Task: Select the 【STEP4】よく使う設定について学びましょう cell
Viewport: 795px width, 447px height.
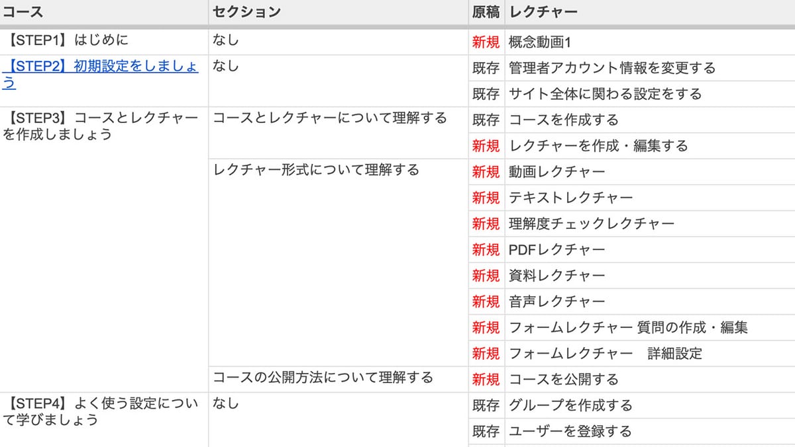Action: pyautogui.click(x=104, y=420)
